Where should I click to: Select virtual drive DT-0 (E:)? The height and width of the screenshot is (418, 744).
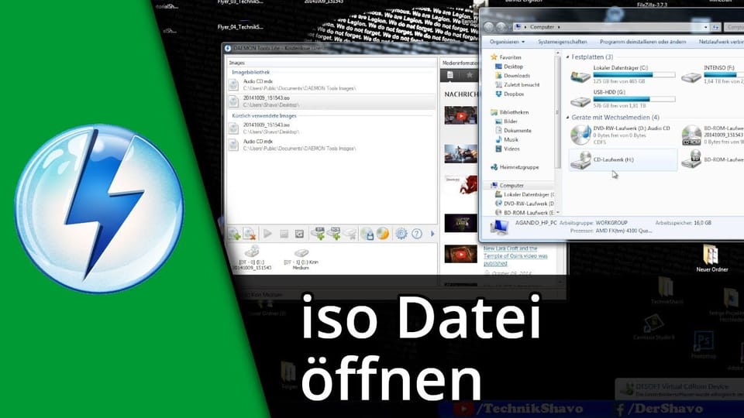point(252,258)
